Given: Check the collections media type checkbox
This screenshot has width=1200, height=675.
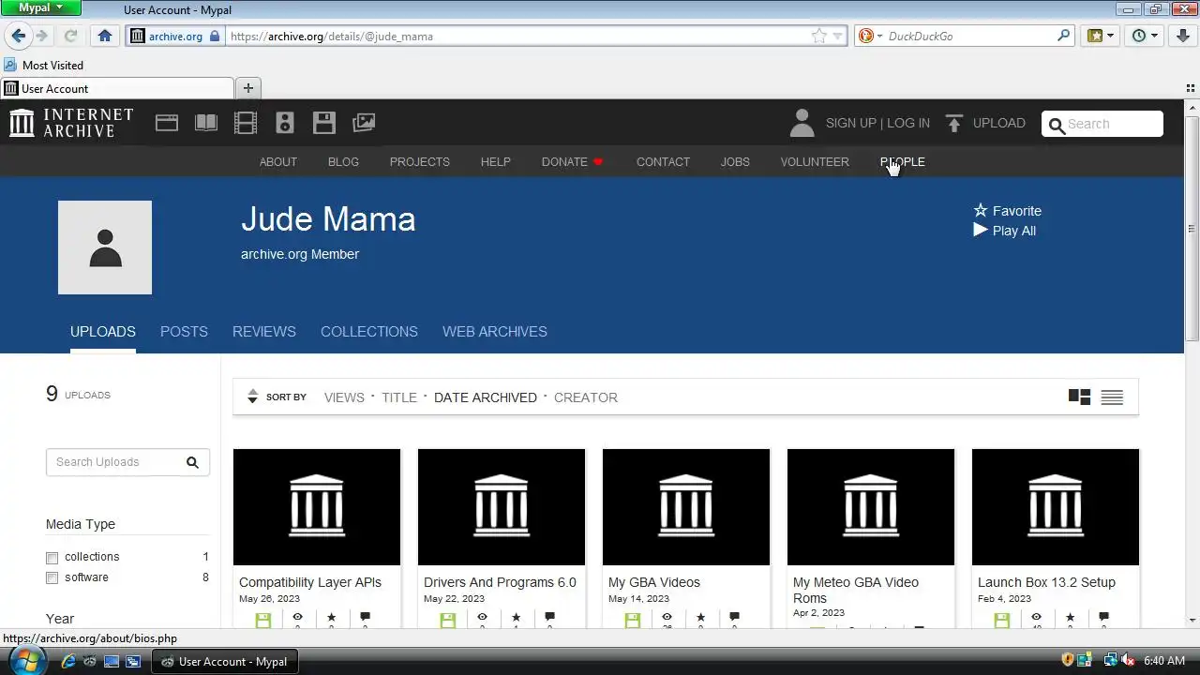Looking at the screenshot, I should [x=52, y=558].
